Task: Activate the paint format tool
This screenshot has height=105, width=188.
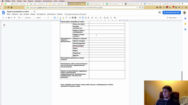Action: 14,18
